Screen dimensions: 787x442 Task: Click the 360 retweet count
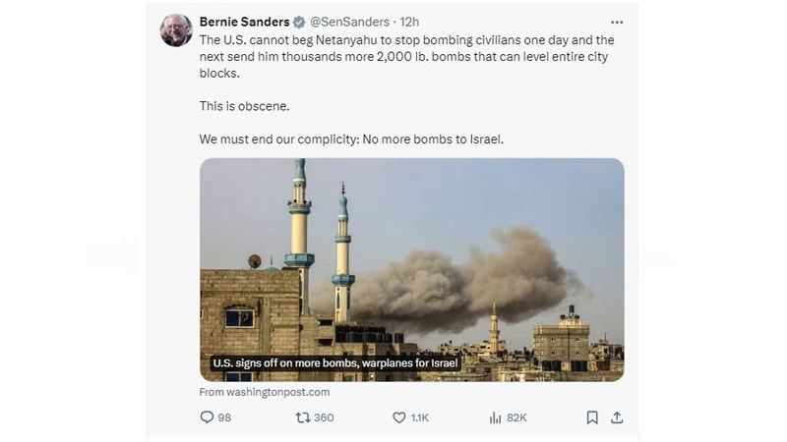[324, 417]
